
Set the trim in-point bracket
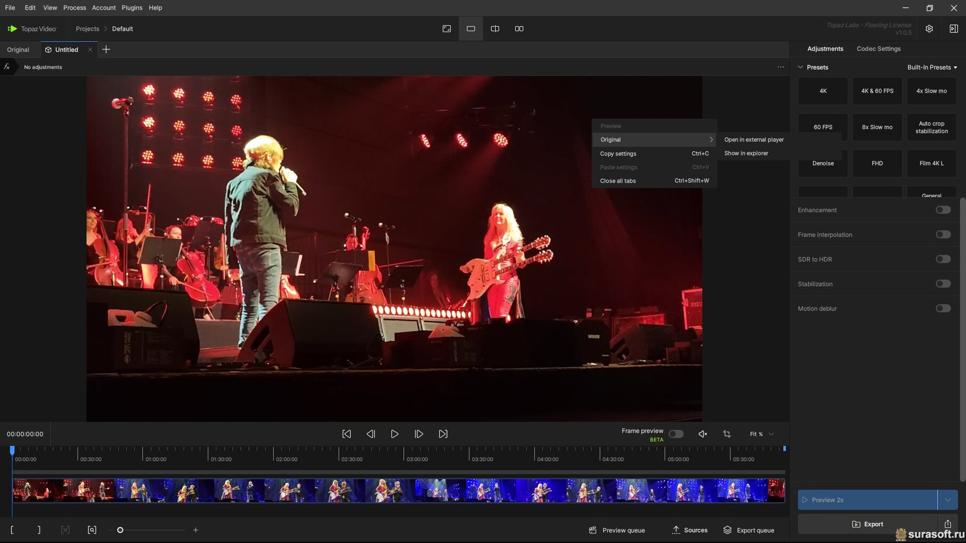(x=12, y=530)
